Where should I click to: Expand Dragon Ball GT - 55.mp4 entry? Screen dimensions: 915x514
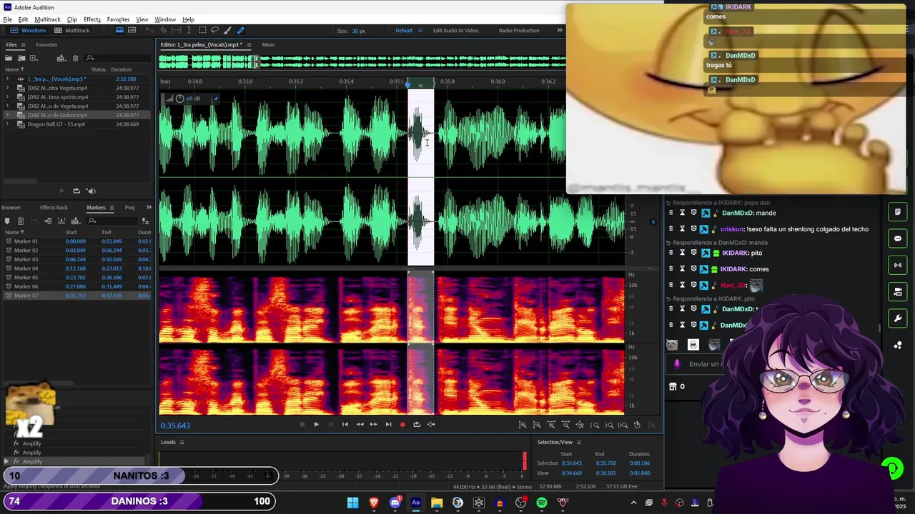pos(8,124)
